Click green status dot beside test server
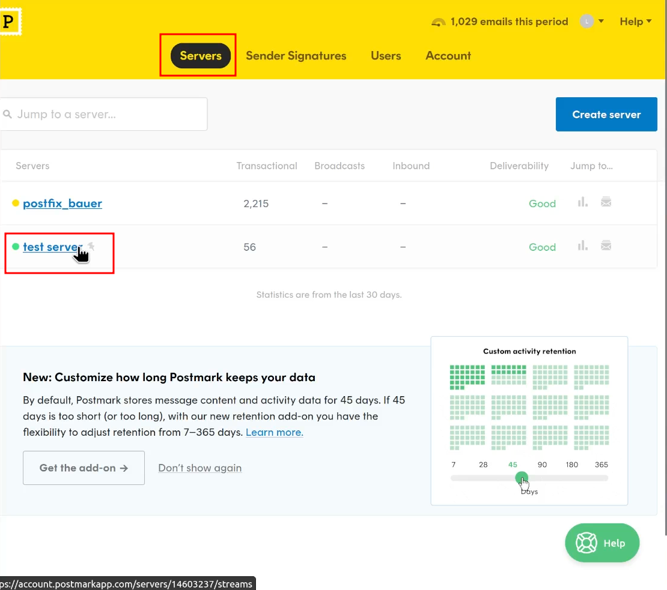 point(16,247)
